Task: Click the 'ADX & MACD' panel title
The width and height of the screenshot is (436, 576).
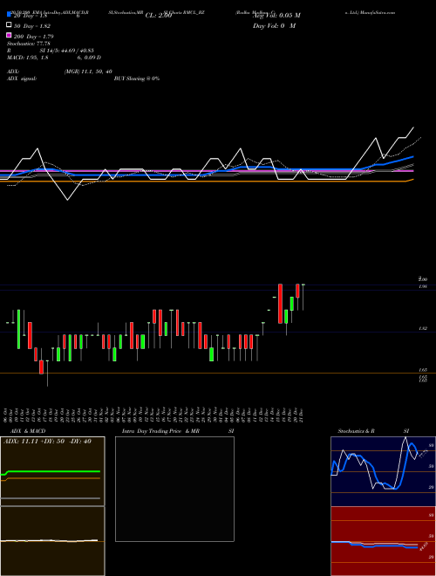Action: click(28, 431)
